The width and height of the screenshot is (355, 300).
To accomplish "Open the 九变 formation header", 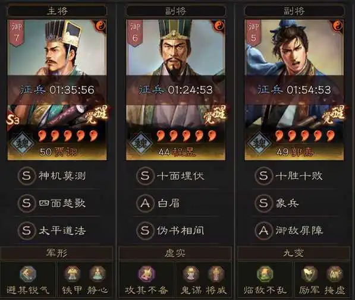I will point(293,253).
